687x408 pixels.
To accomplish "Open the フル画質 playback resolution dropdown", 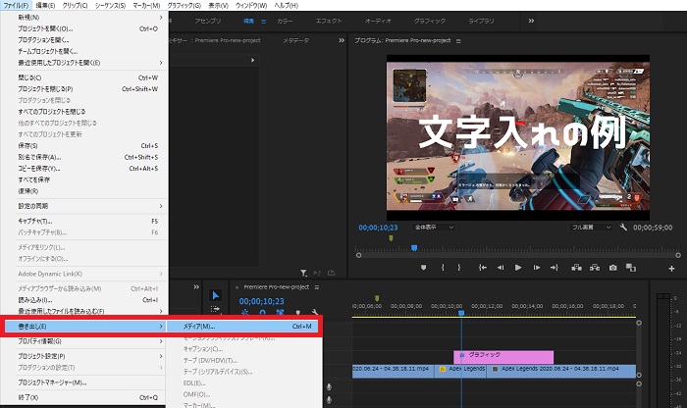I will [x=591, y=228].
